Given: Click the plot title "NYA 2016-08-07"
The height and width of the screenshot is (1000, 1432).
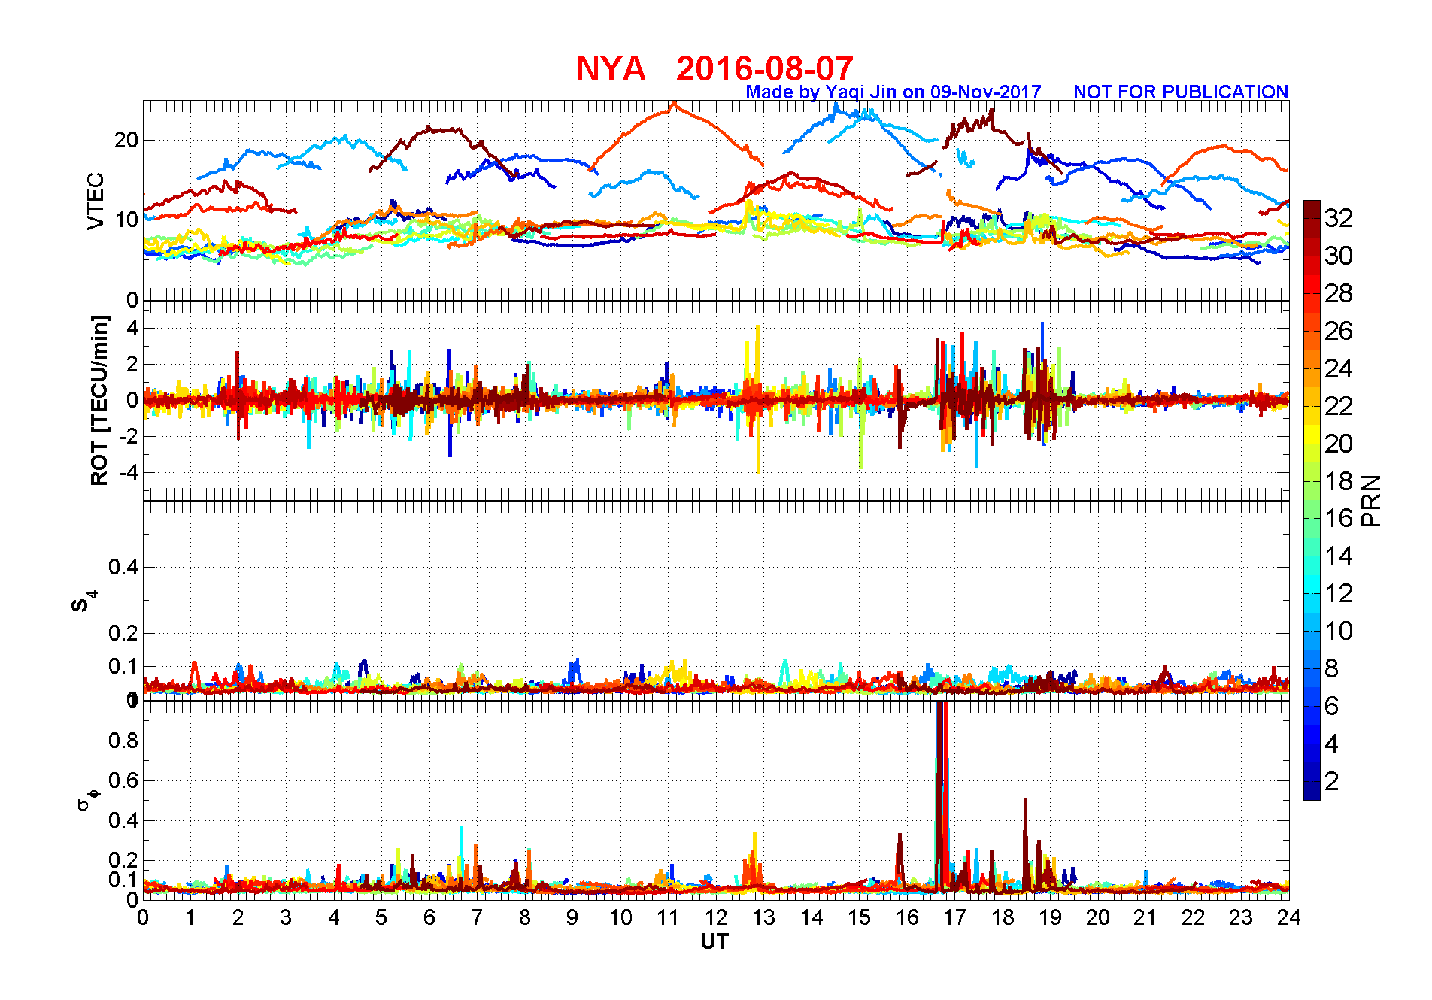Looking at the screenshot, I should coord(714,68).
